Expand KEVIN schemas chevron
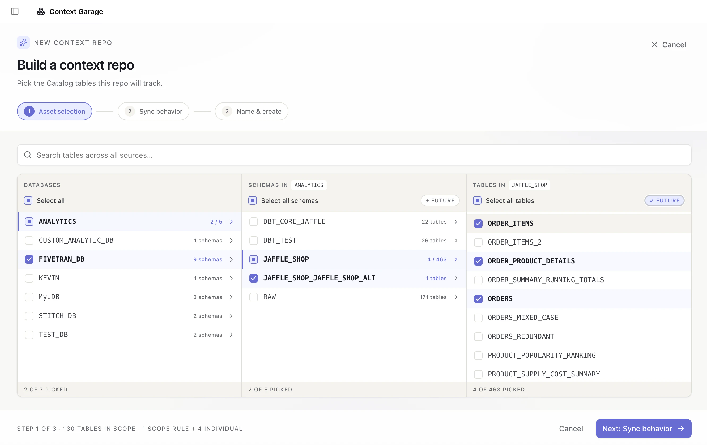This screenshot has height=445, width=707. (231, 278)
